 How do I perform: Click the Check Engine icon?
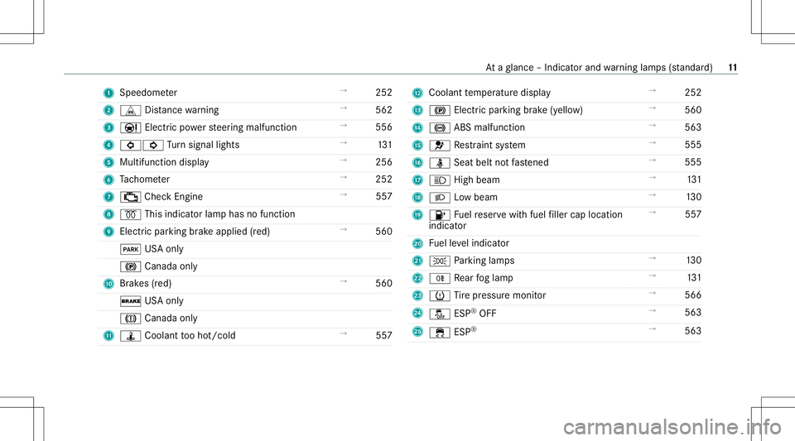130,198
